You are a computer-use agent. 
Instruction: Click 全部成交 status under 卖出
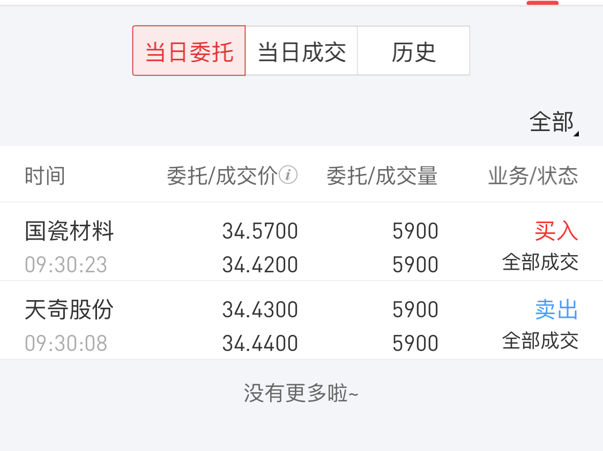coord(540,341)
